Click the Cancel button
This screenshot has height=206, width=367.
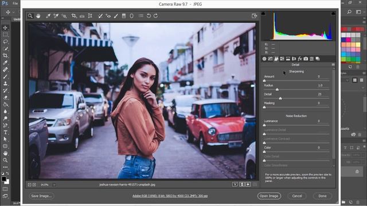point(297,196)
